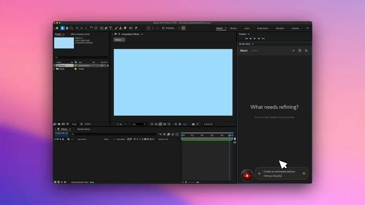
Task: Open the Graph Editor icon
Action: click(177, 134)
